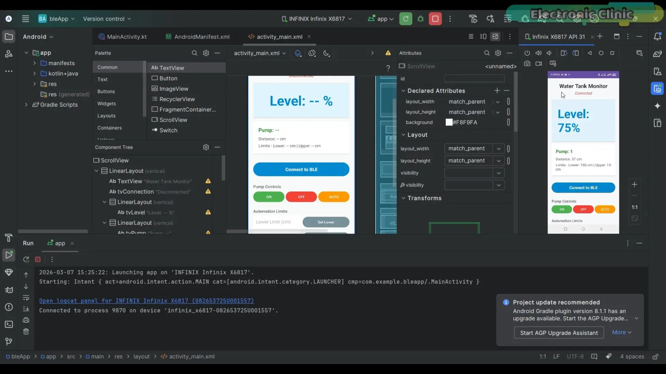This screenshot has height=374, width=666.
Task: Click Set Lower button in design preview
Action: click(x=326, y=222)
